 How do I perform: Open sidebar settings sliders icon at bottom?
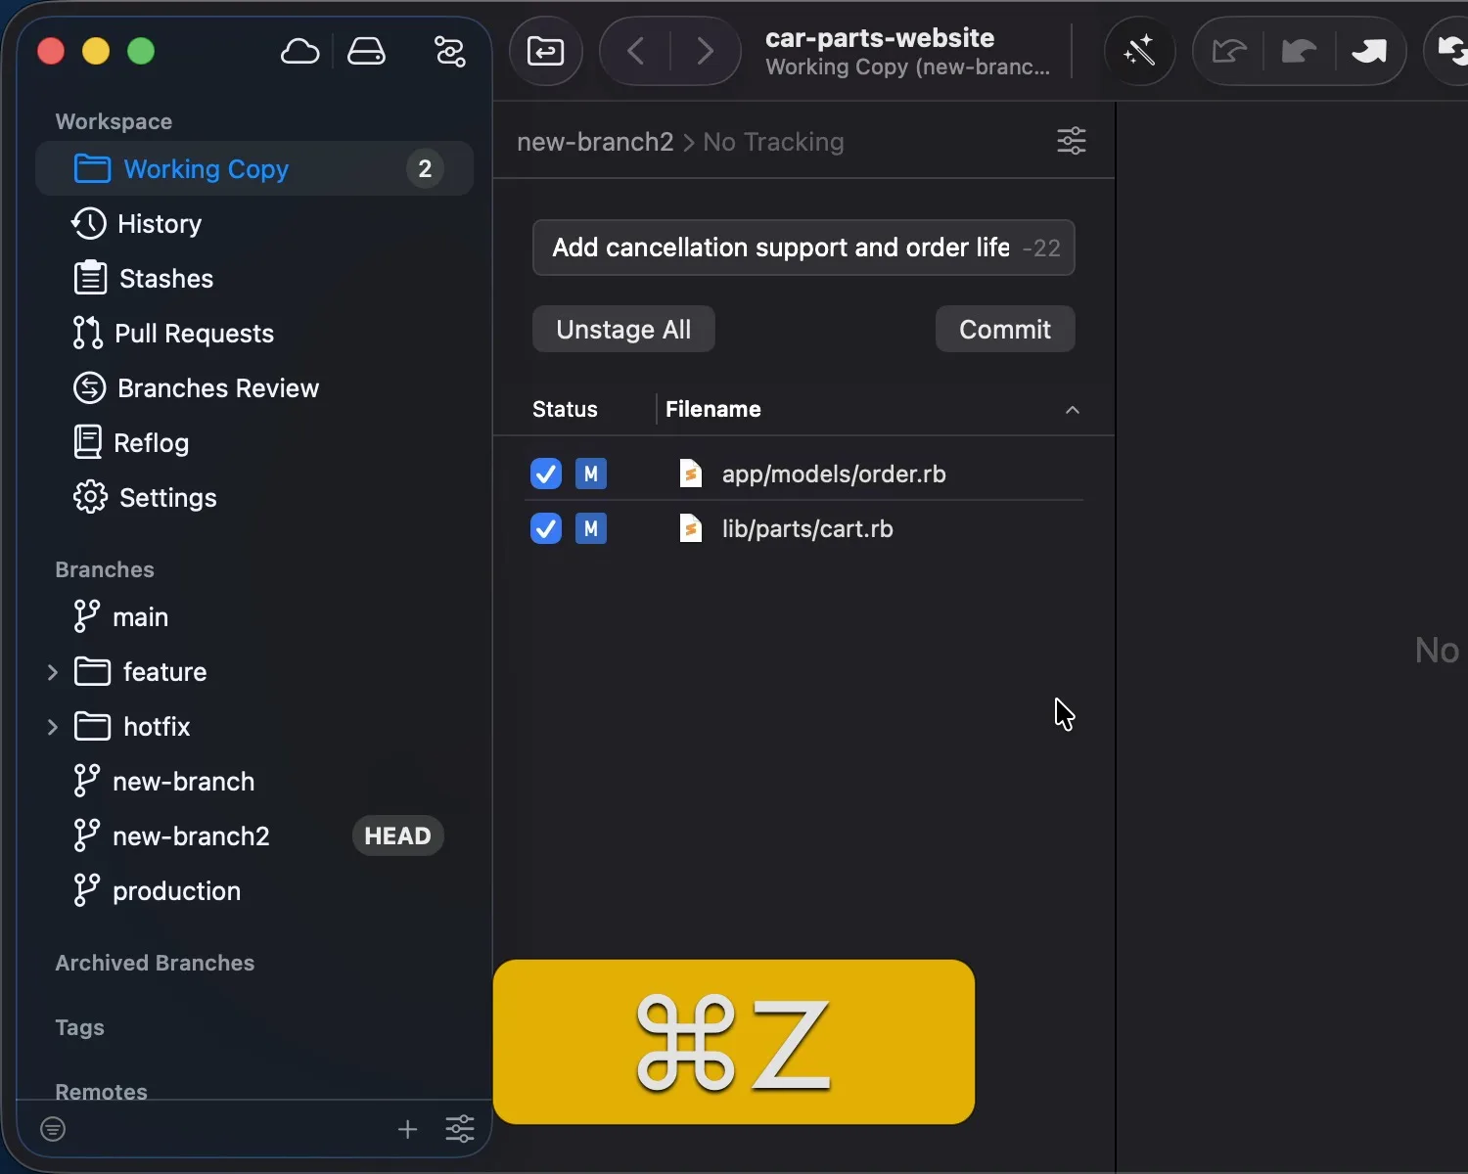tap(460, 1129)
